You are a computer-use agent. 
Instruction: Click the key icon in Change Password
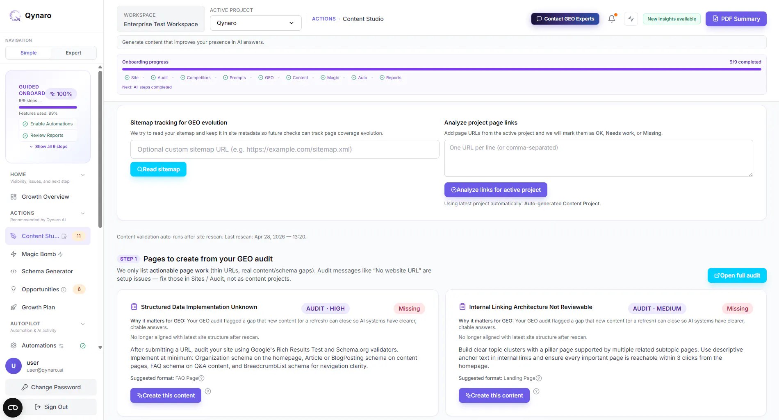click(25, 387)
